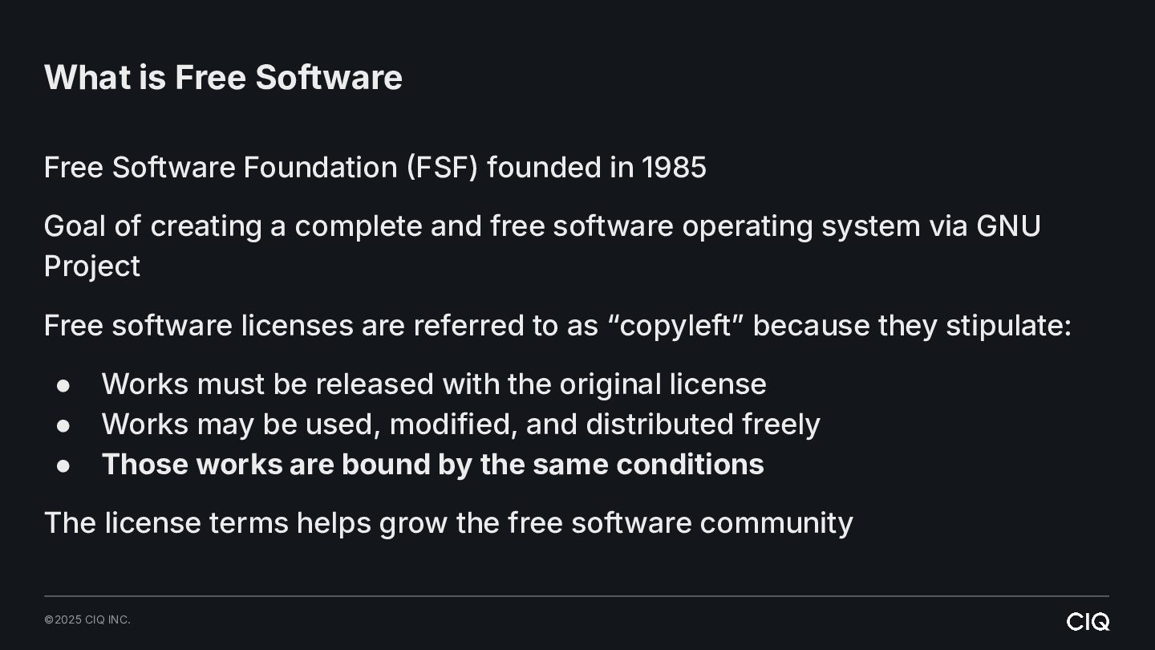This screenshot has width=1155, height=650.
Task: Click the horizontal divider line above the footer
Action: click(x=577, y=596)
